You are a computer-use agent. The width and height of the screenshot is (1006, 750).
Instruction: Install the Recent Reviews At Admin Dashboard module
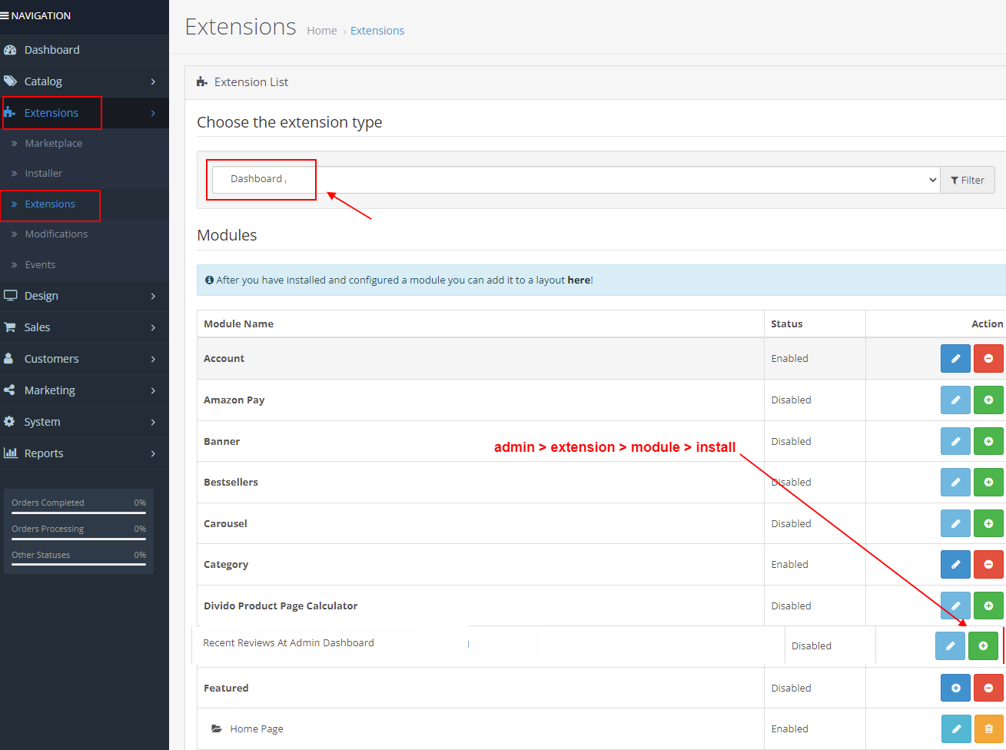(984, 645)
